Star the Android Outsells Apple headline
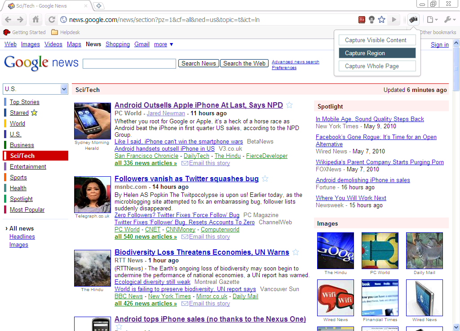Viewport: 460px width, 331px height. pyautogui.click(x=289, y=105)
